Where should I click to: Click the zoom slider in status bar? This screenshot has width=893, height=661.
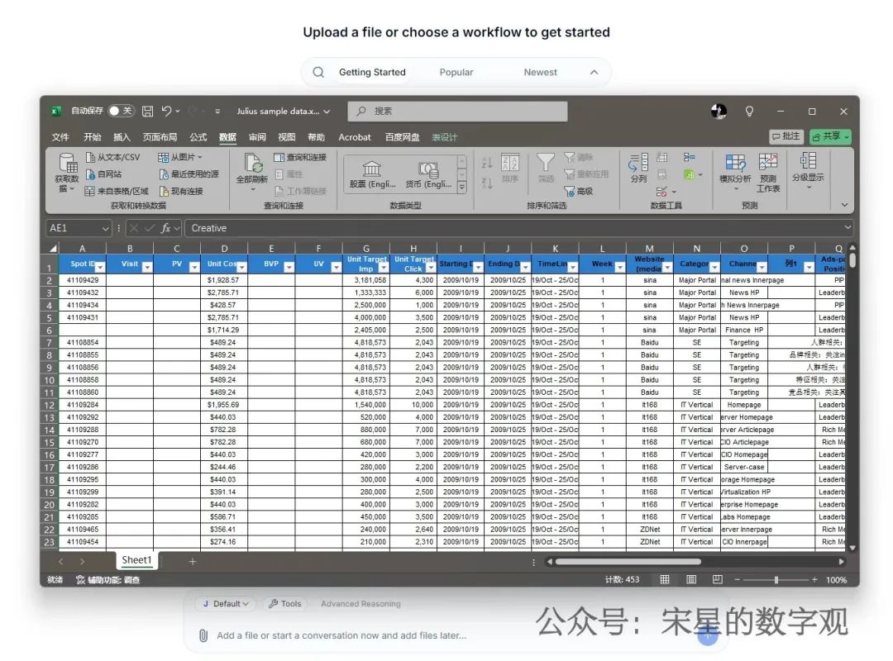pyautogui.click(x=776, y=580)
